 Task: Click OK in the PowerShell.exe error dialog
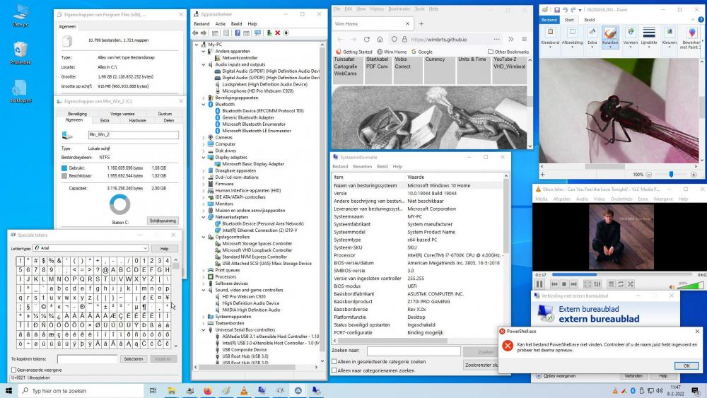click(686, 365)
